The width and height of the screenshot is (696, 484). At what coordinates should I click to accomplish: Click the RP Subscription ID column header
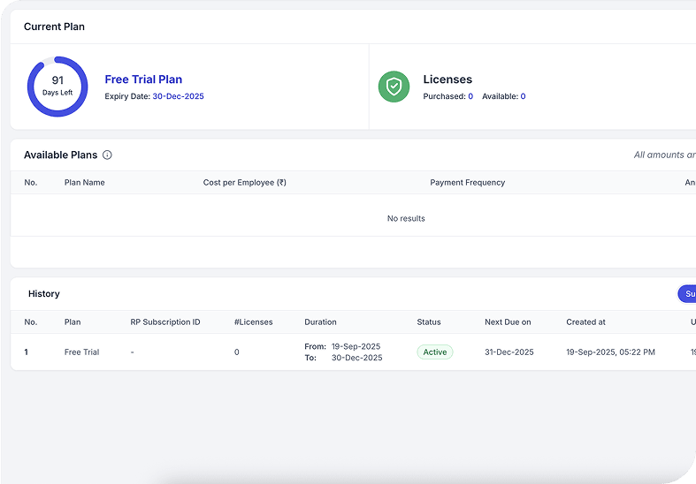[164, 322]
